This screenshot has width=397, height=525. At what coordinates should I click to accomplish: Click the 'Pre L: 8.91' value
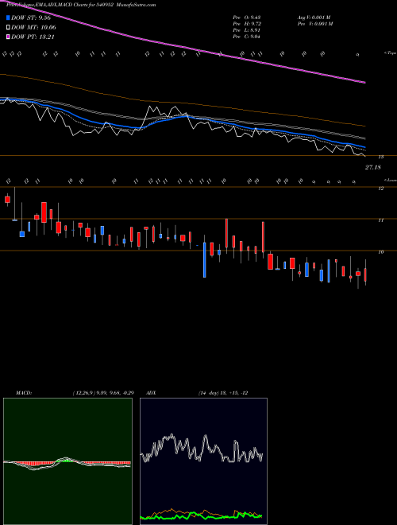(247, 30)
